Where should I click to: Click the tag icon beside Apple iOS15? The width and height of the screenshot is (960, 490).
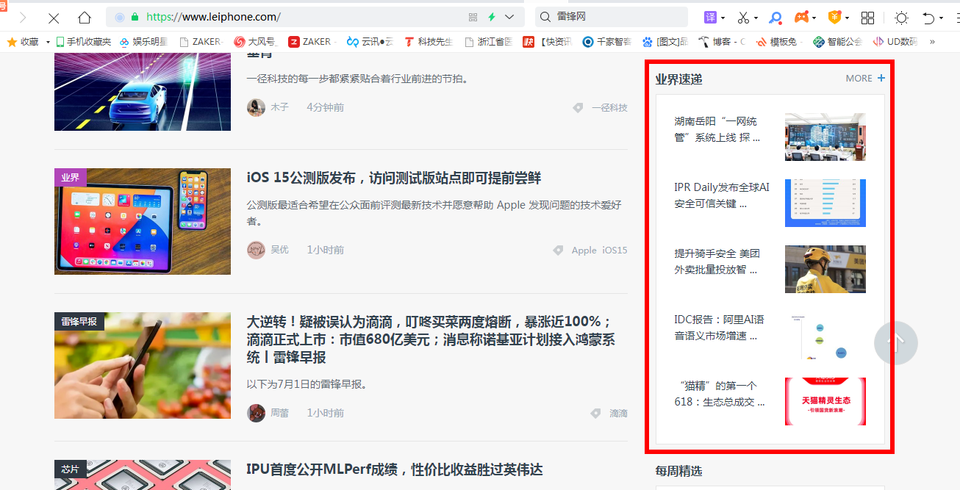click(559, 251)
